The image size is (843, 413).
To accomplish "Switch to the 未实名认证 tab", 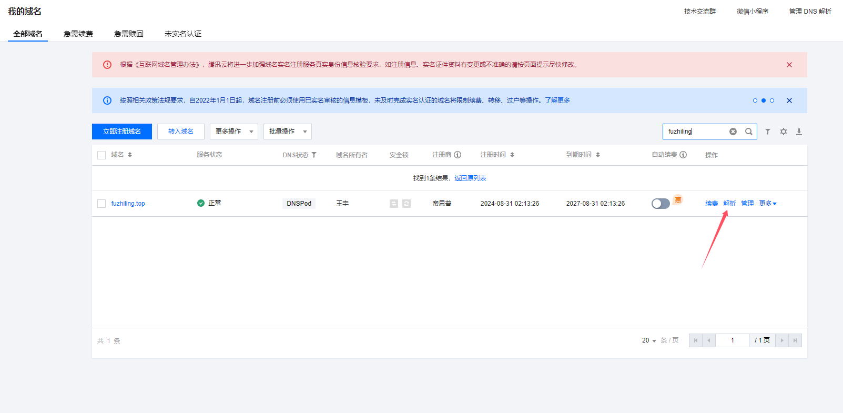I will coord(182,34).
